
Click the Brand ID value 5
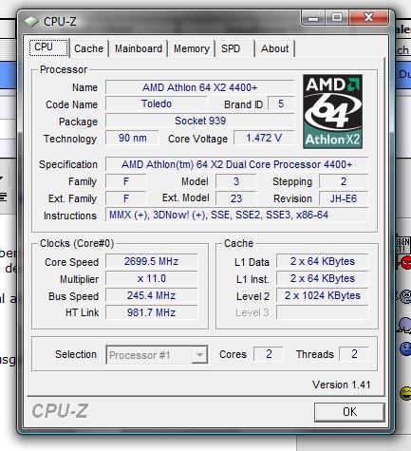click(x=281, y=103)
